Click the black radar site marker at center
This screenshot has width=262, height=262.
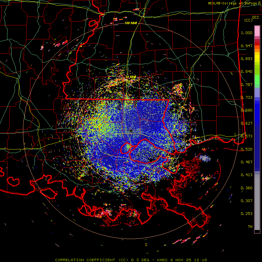click(x=131, y=130)
